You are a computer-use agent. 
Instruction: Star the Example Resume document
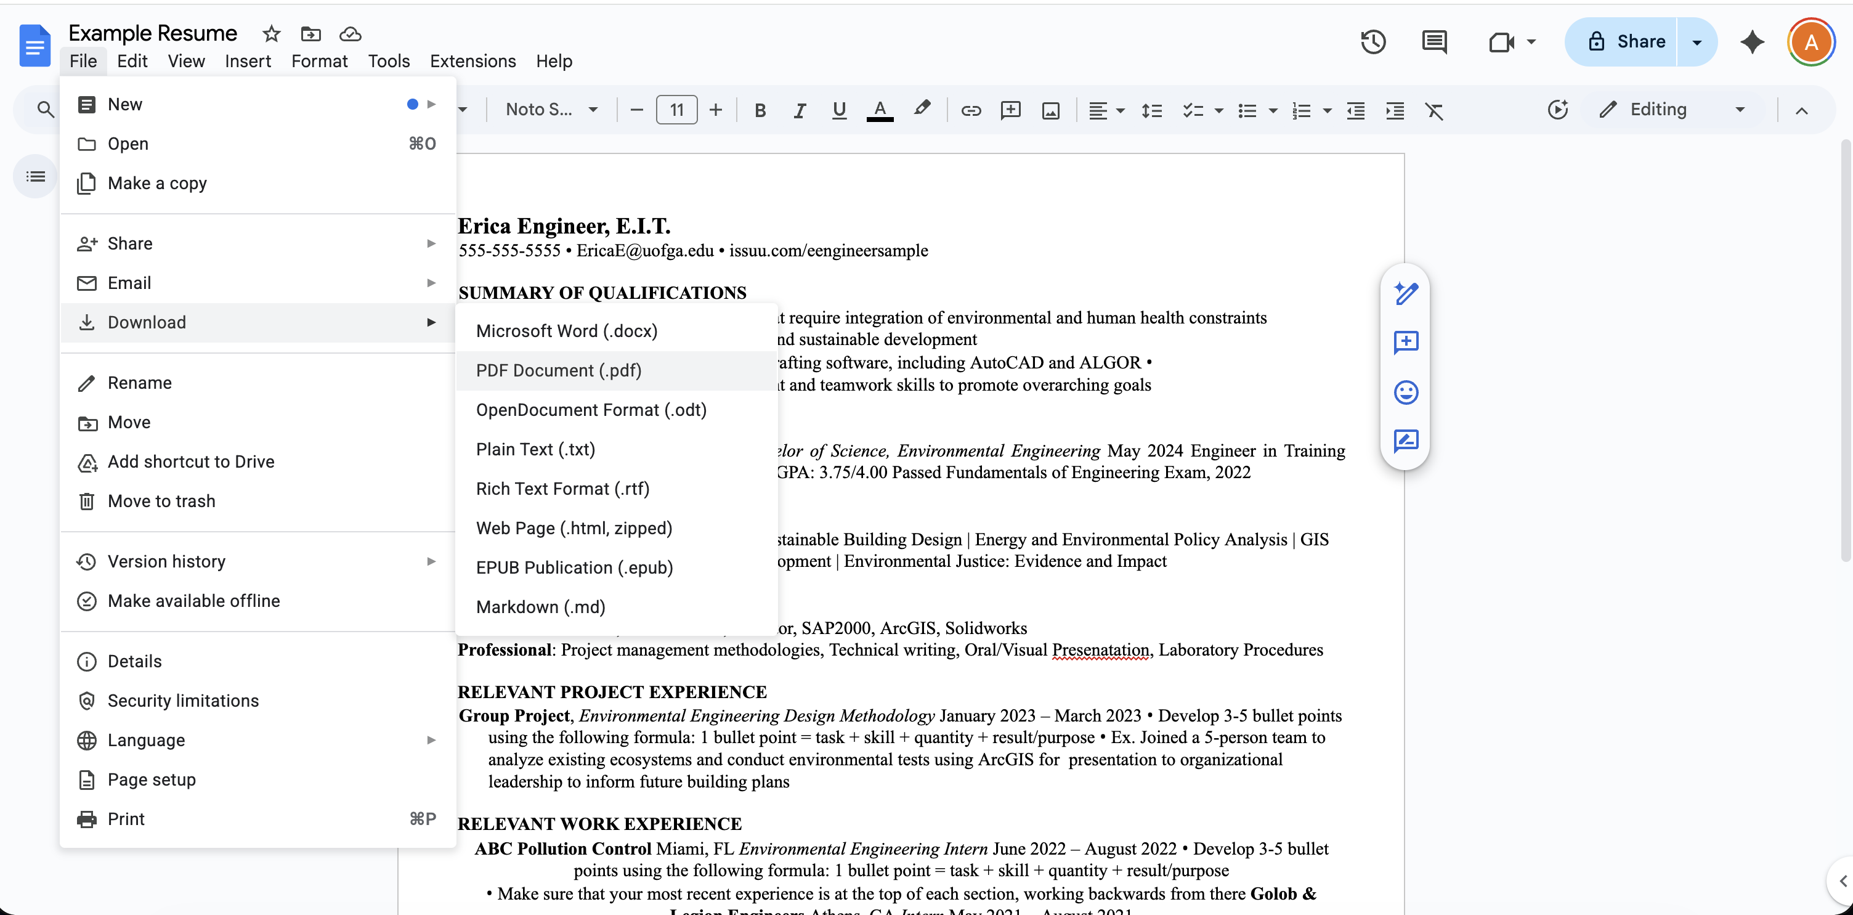[x=270, y=34]
